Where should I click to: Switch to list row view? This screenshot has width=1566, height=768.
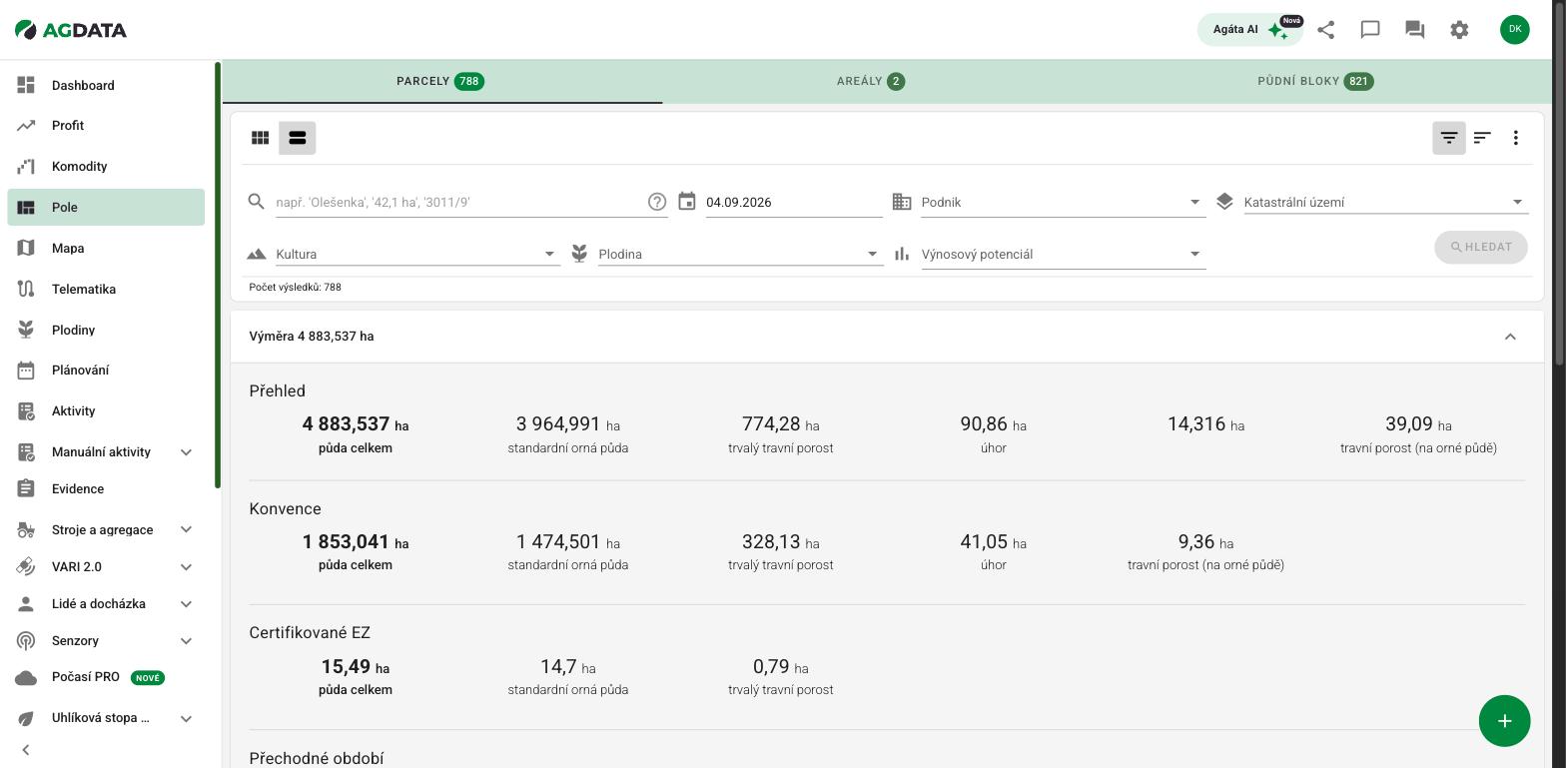(298, 138)
